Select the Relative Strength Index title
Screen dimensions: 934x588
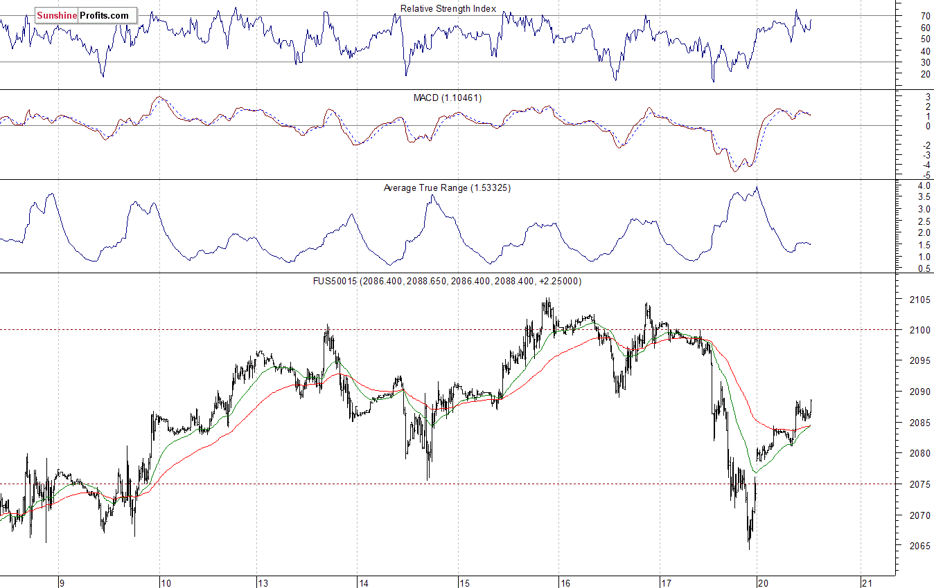[x=448, y=9]
